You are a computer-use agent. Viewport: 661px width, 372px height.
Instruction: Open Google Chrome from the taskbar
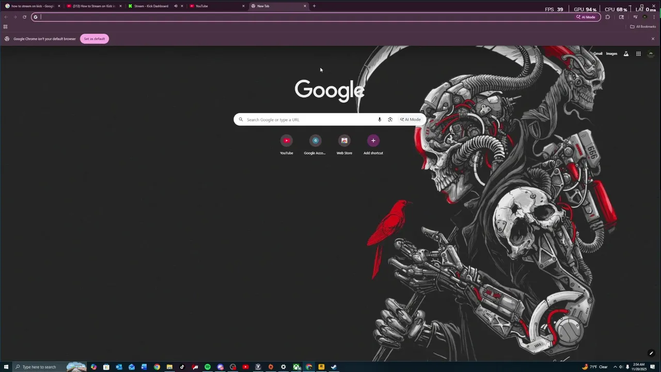pos(157,367)
